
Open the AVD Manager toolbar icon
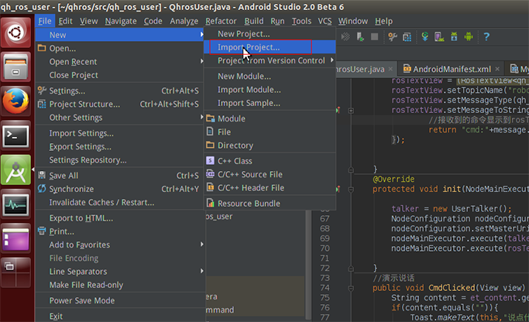pyautogui.click(x=439, y=36)
